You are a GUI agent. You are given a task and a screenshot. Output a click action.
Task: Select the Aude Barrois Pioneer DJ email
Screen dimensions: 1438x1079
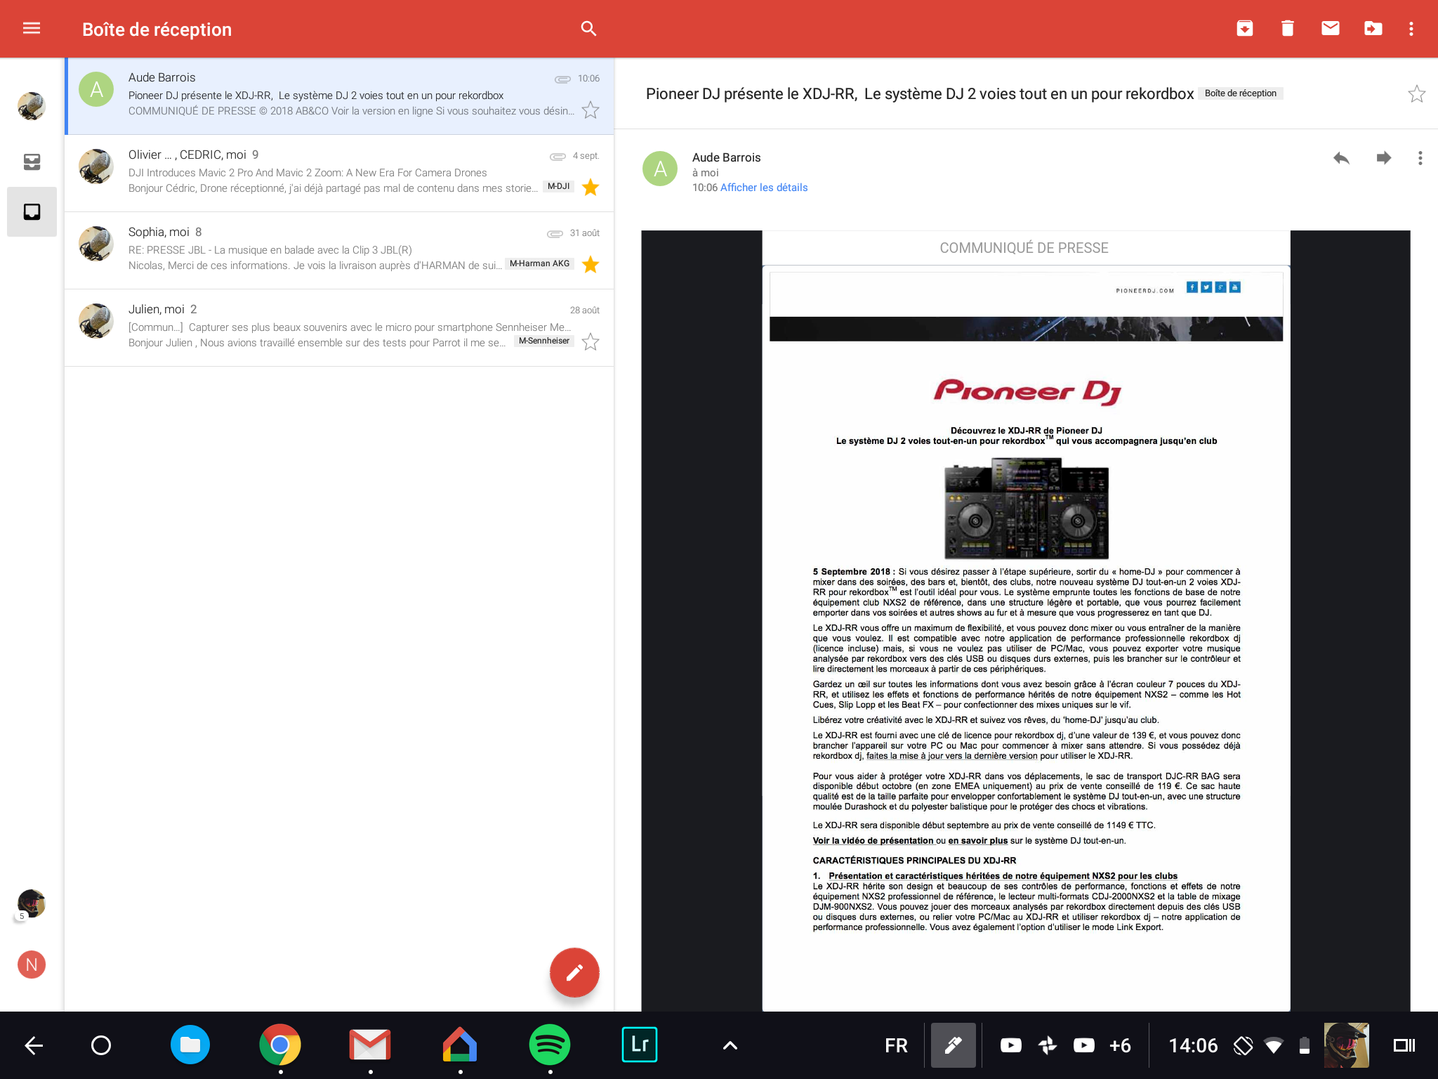pyautogui.click(x=339, y=96)
